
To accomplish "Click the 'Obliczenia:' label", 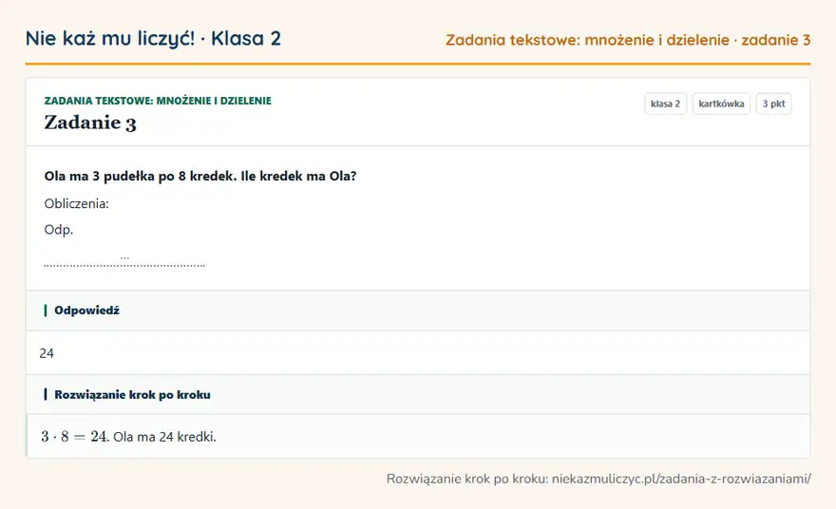I will pos(76,203).
